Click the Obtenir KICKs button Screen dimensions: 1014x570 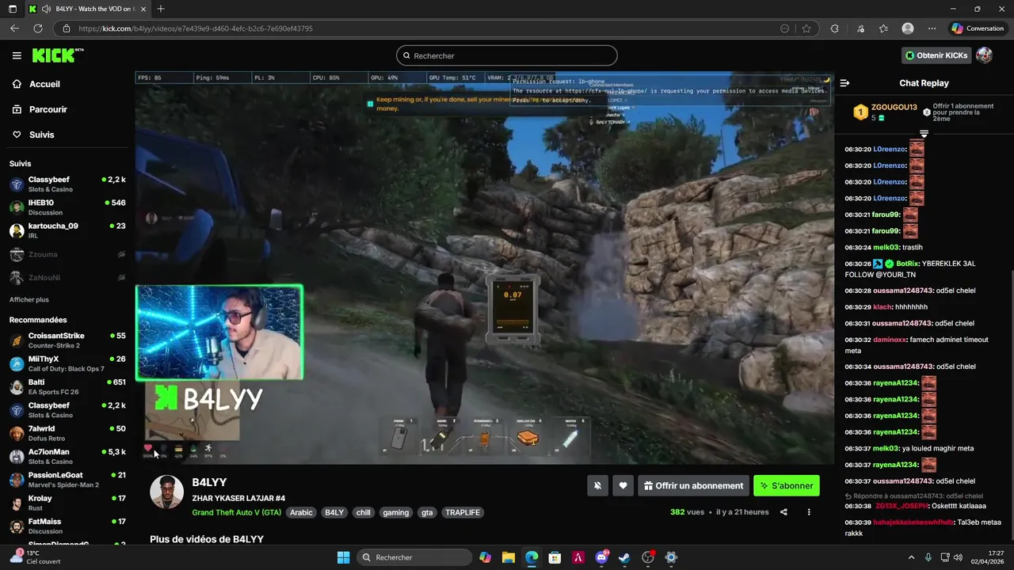(936, 55)
